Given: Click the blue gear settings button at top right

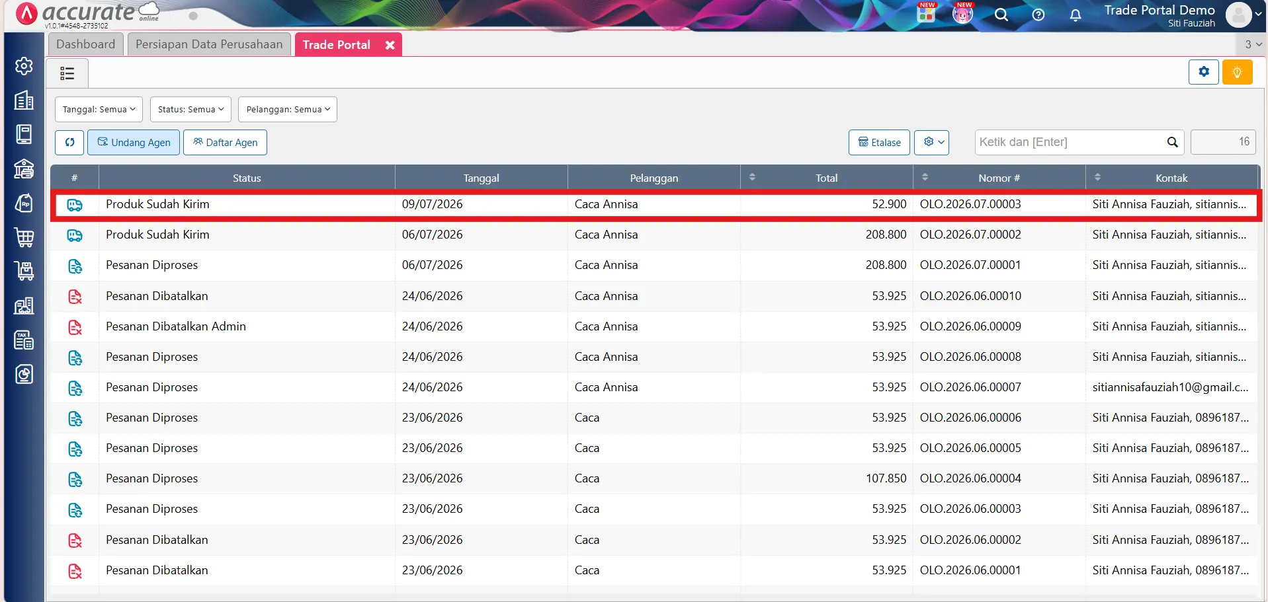Looking at the screenshot, I should [x=1204, y=71].
